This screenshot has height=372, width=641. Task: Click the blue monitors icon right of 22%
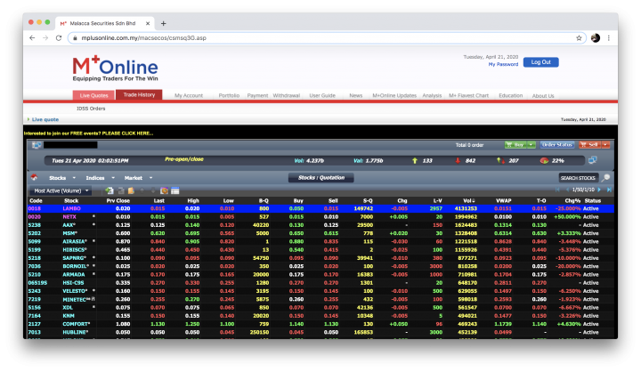[593, 160]
